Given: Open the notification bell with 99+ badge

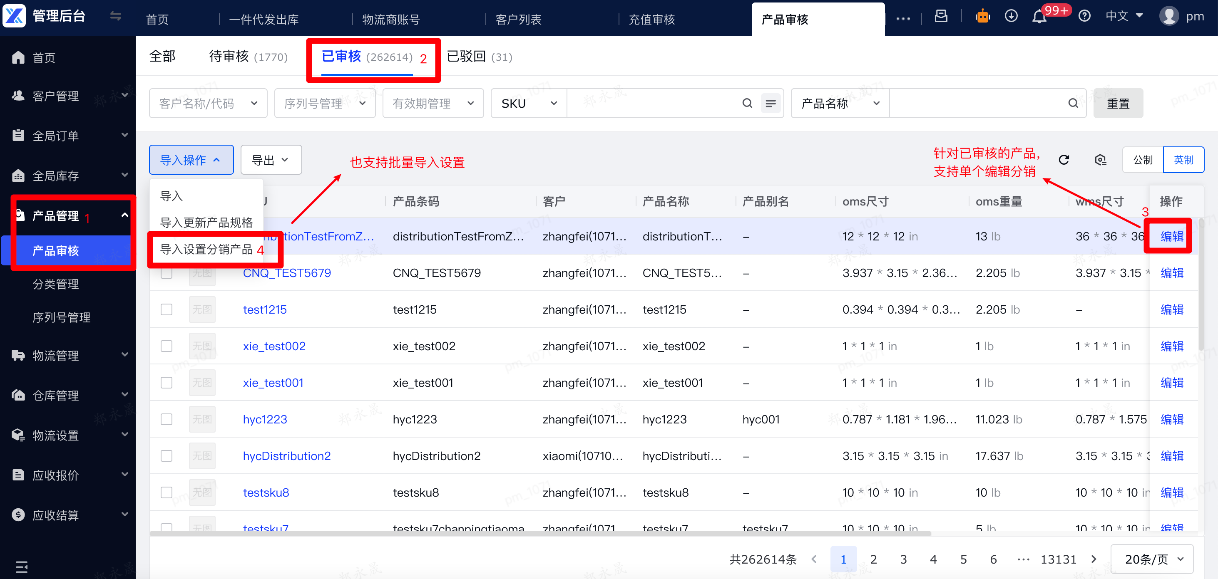Looking at the screenshot, I should coord(1039,17).
